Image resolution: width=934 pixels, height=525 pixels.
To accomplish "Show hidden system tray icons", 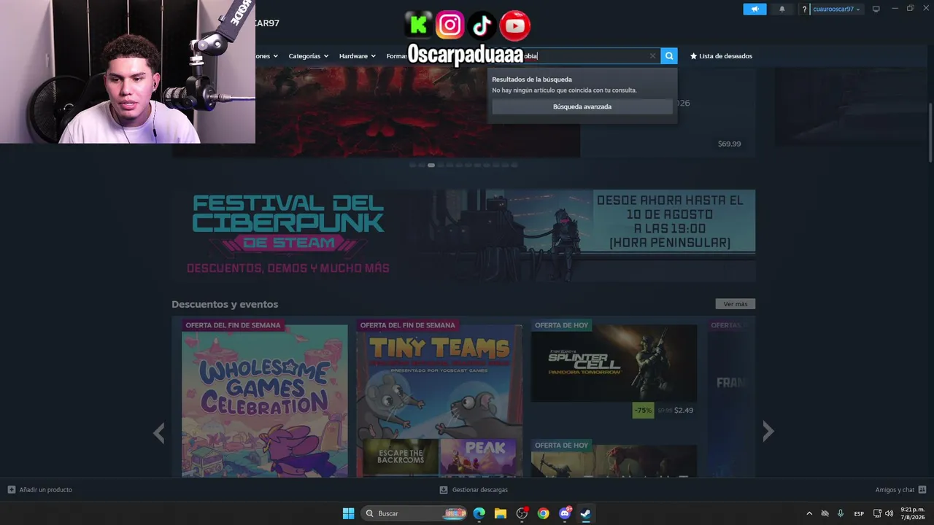I will click(809, 513).
